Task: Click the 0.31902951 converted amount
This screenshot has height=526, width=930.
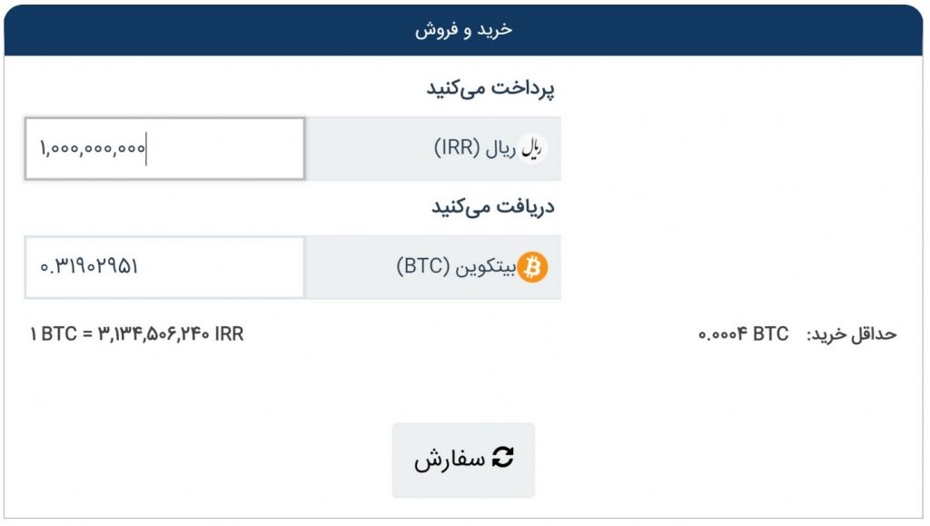Action: tap(89, 266)
